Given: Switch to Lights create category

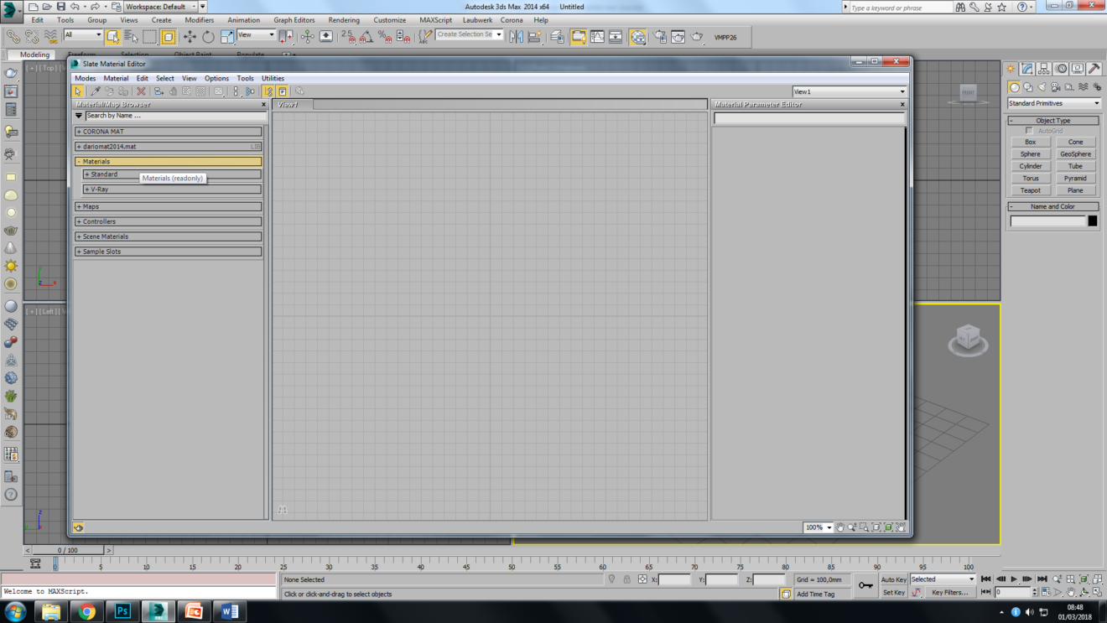Looking at the screenshot, I should click(1042, 87).
